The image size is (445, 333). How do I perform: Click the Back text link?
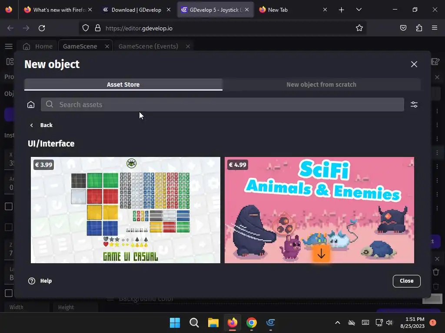coord(46,125)
